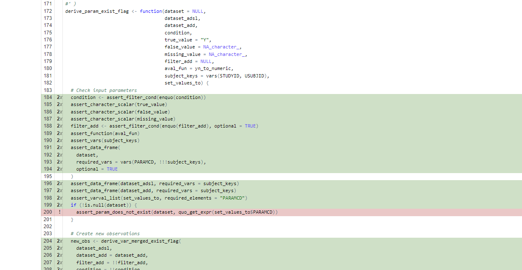Click line number 184

(48, 97)
